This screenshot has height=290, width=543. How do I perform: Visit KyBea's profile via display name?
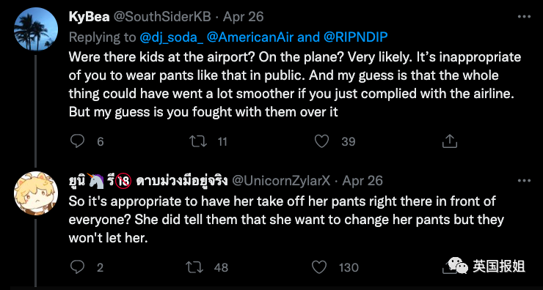(90, 17)
